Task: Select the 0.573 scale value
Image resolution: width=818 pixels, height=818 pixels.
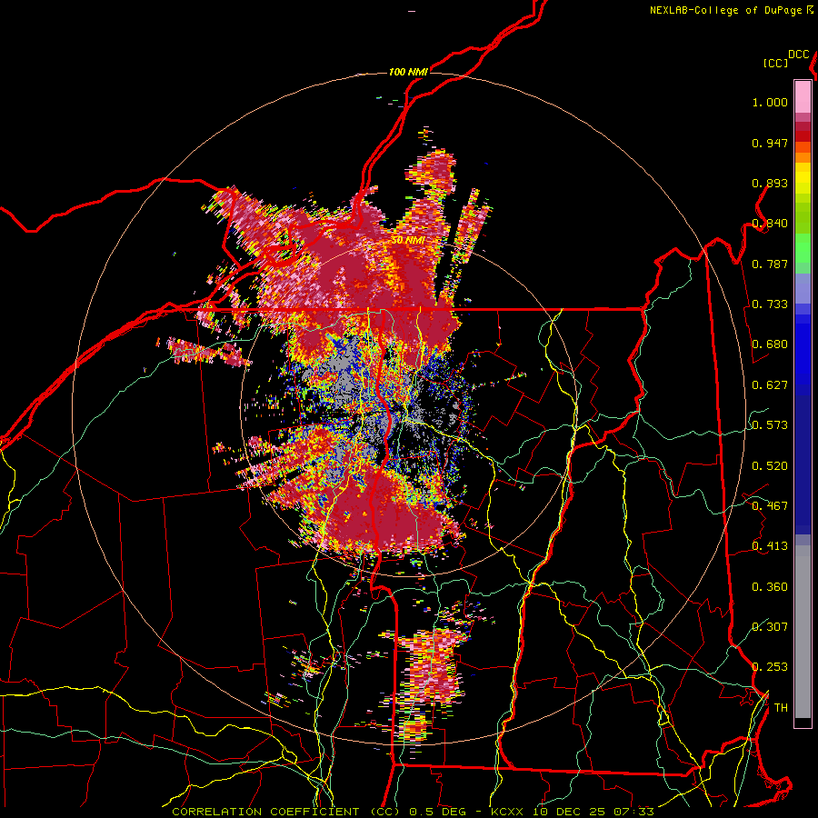Action: pos(770,425)
